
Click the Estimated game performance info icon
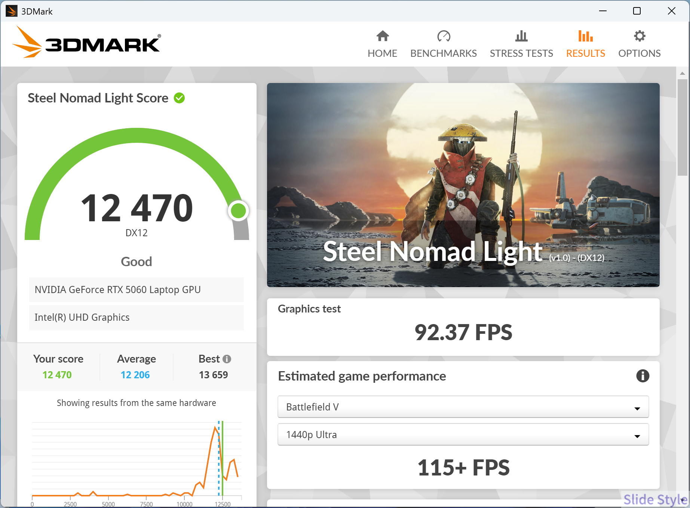pyautogui.click(x=643, y=376)
